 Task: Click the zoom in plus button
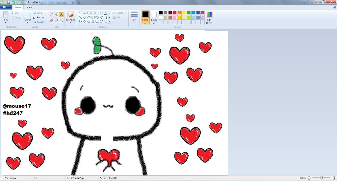click(334, 178)
